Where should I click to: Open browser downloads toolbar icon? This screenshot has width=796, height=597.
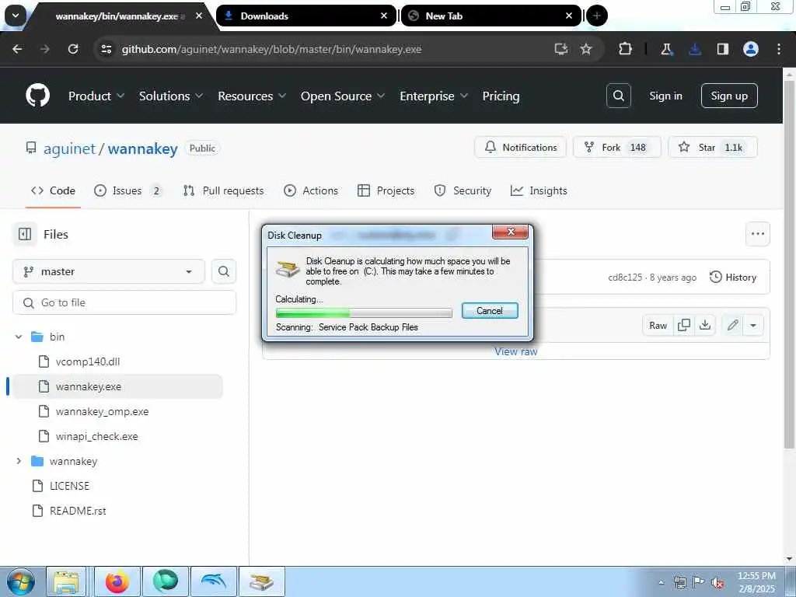pos(695,49)
